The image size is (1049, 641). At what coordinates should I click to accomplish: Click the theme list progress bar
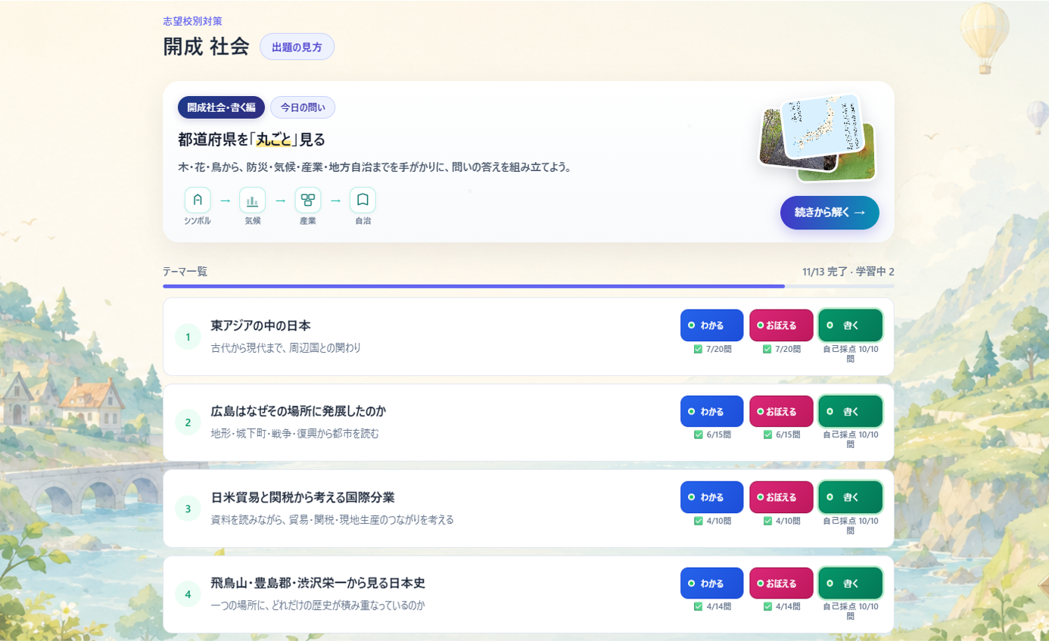[x=528, y=286]
